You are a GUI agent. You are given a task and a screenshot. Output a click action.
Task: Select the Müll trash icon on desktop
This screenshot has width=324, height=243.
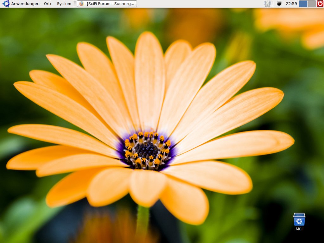(299, 219)
